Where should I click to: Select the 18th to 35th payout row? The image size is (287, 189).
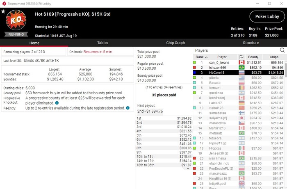[164, 165]
